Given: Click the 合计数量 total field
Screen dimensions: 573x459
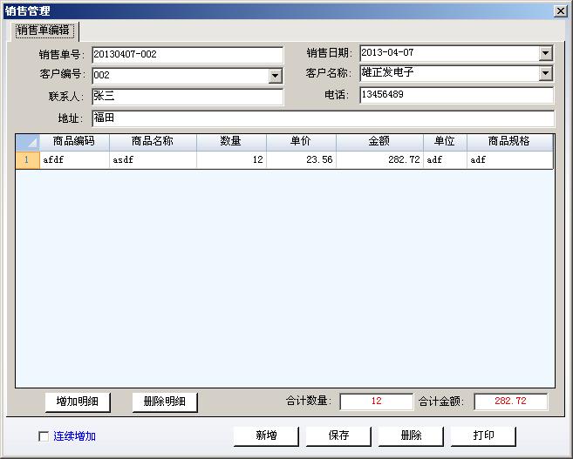Looking at the screenshot, I should pyautogui.click(x=377, y=402).
